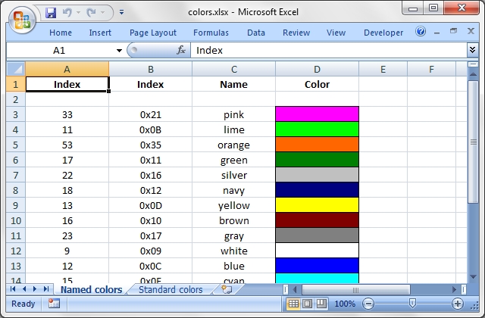Expand the formula bar
The width and height of the screenshot is (485, 318).
coord(472,50)
